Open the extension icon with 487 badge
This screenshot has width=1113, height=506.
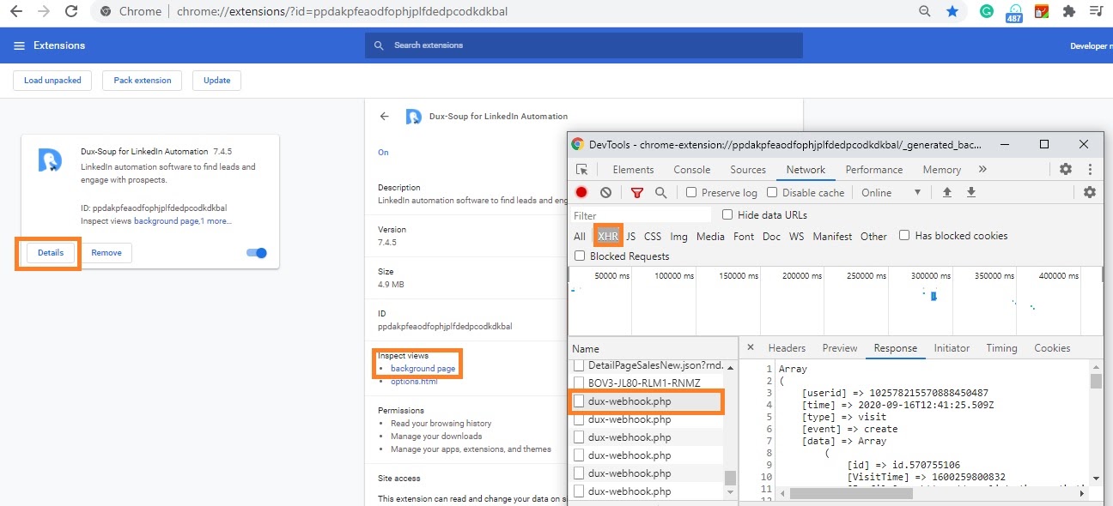point(1014,13)
